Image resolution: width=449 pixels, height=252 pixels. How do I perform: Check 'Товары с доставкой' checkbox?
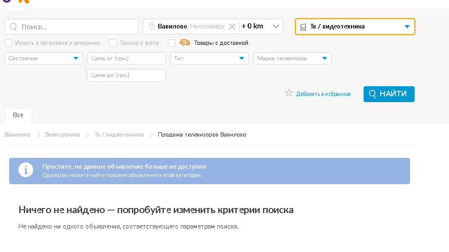point(171,43)
